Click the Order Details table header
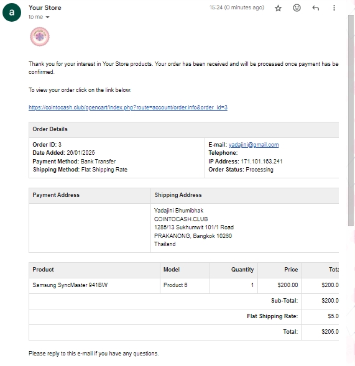This screenshot has height=366, width=355. (184, 129)
